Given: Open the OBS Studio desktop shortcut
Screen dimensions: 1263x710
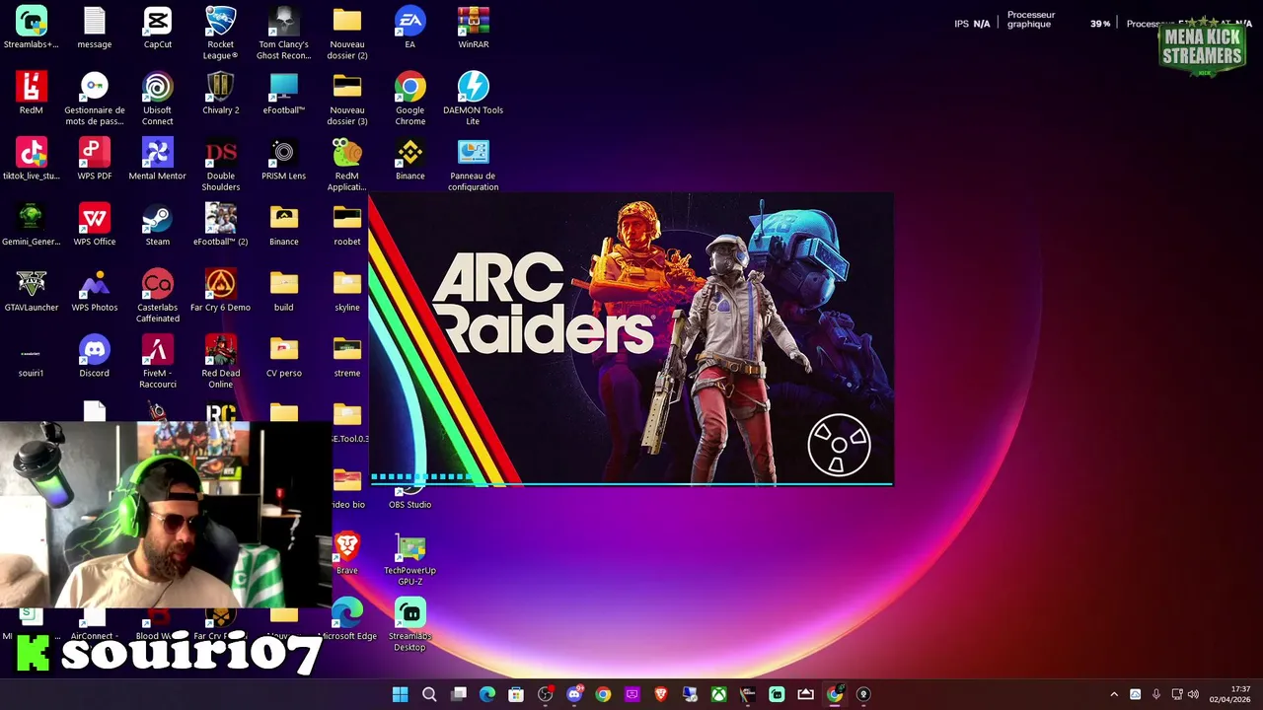Looking at the screenshot, I should tap(410, 496).
